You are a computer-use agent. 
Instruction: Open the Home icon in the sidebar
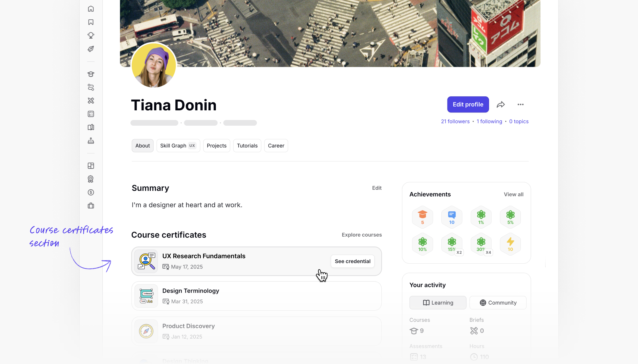click(91, 9)
